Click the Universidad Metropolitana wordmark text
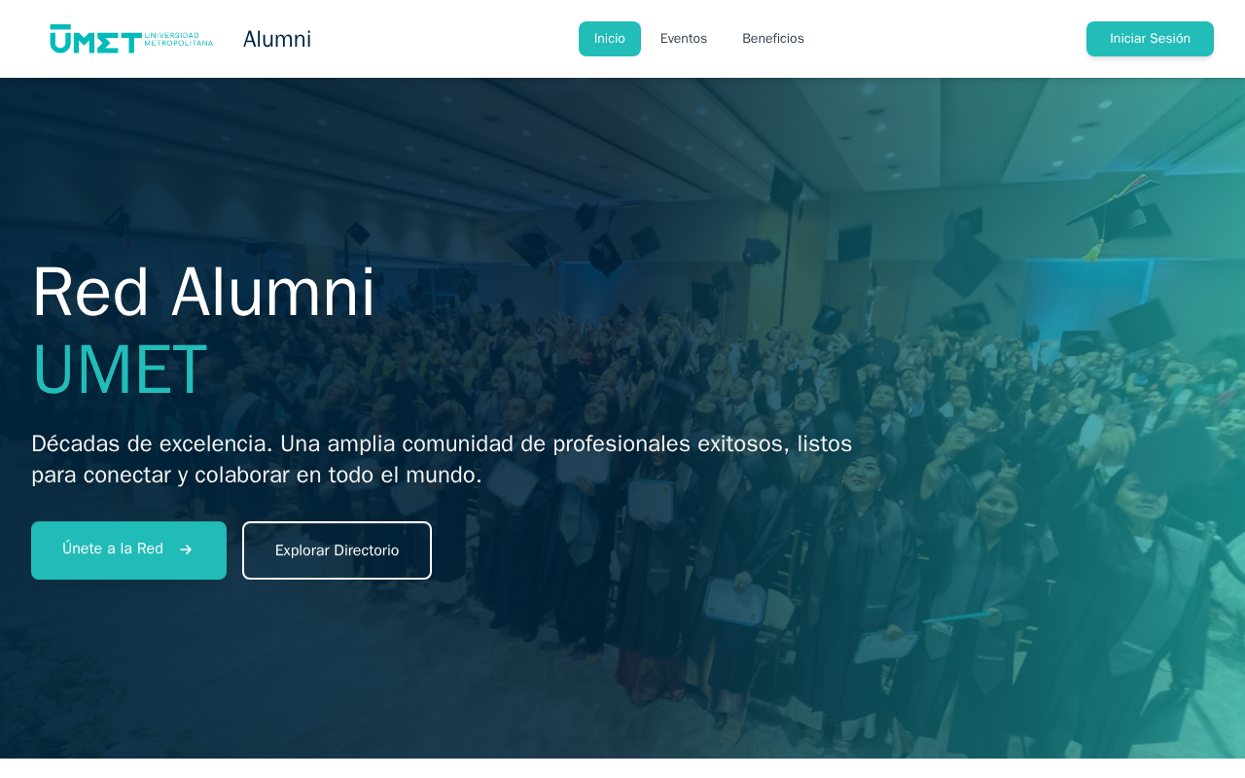The height and width of the screenshot is (778, 1245). 179,39
